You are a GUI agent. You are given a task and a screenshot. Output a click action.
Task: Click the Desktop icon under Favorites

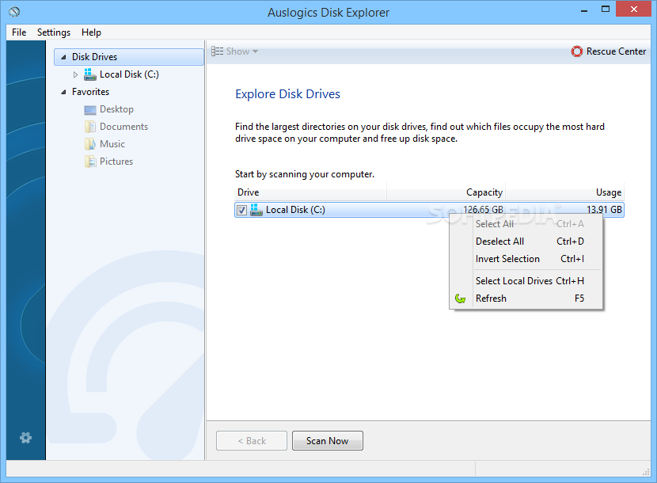coord(90,110)
